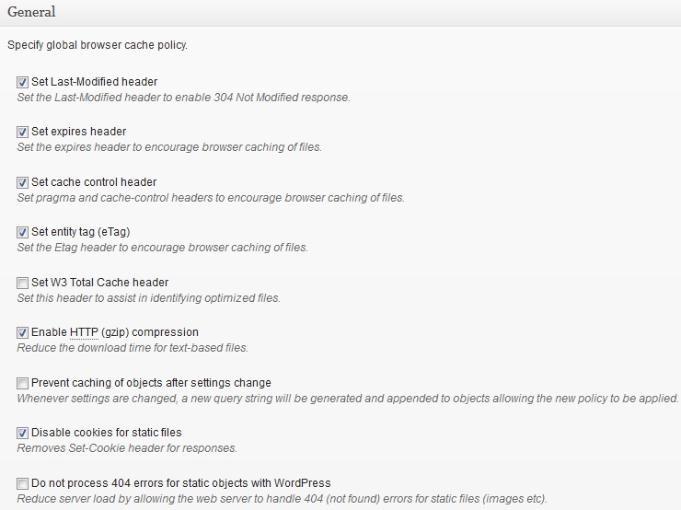Uncheck the Disable cookies for static files checkbox
The width and height of the screenshot is (681, 510).
(x=23, y=433)
